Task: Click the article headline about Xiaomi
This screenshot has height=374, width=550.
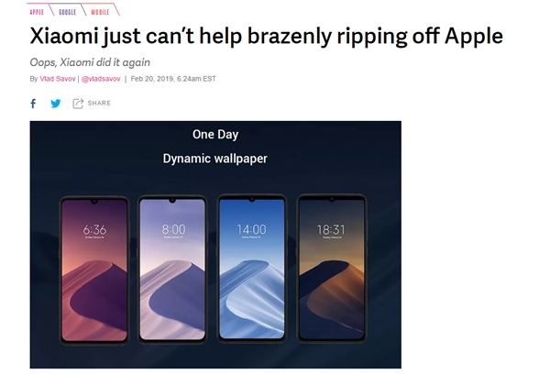Action: coord(266,36)
